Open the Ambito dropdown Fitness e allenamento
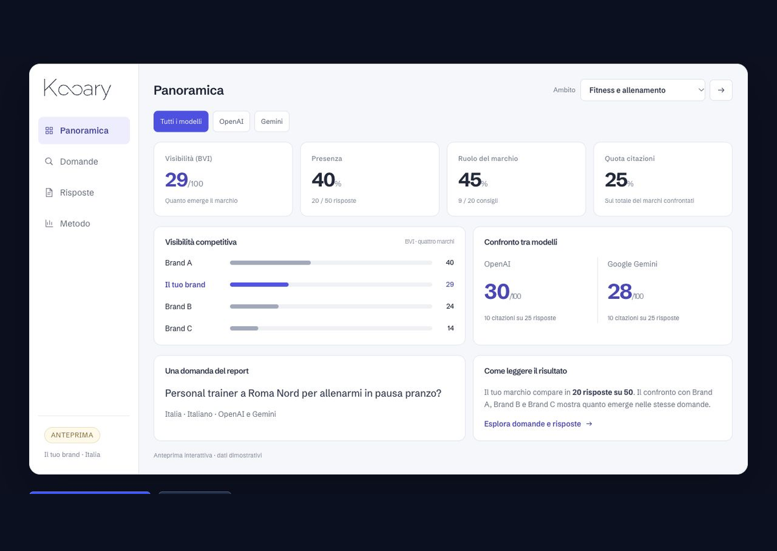Viewport: 777px width, 551px height. click(643, 90)
